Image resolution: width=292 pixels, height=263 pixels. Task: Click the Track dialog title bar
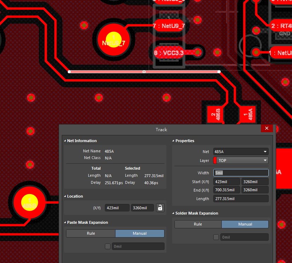click(x=161, y=129)
